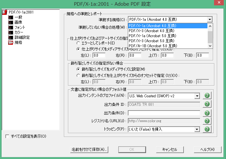This screenshot has width=226, height=159.
Task: Select the PDF/X-1a:2001 root tree label
Action: (x=21, y=12)
